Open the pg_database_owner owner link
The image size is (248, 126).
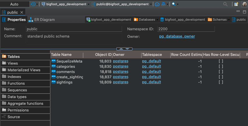(177, 36)
